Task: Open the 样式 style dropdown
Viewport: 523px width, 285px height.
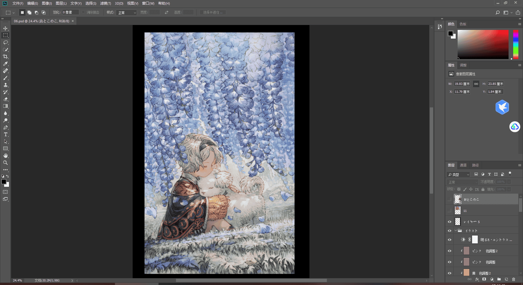Action: [126, 13]
